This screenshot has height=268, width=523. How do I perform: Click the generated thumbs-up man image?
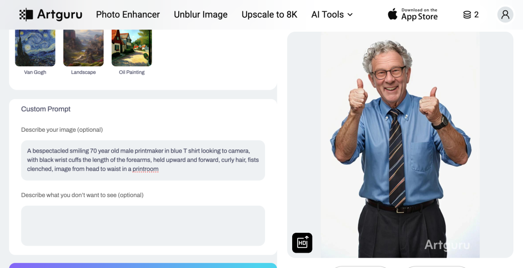point(400,144)
